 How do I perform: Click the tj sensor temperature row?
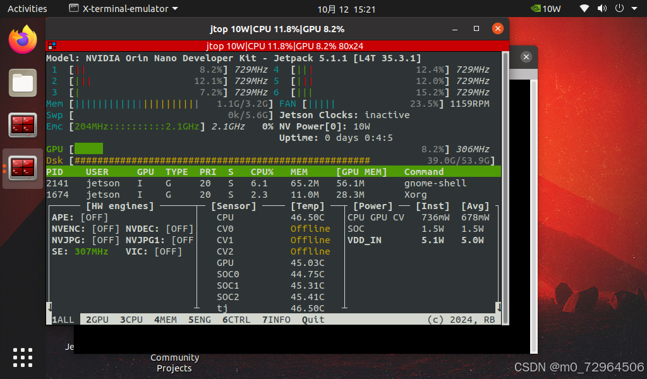[270, 308]
